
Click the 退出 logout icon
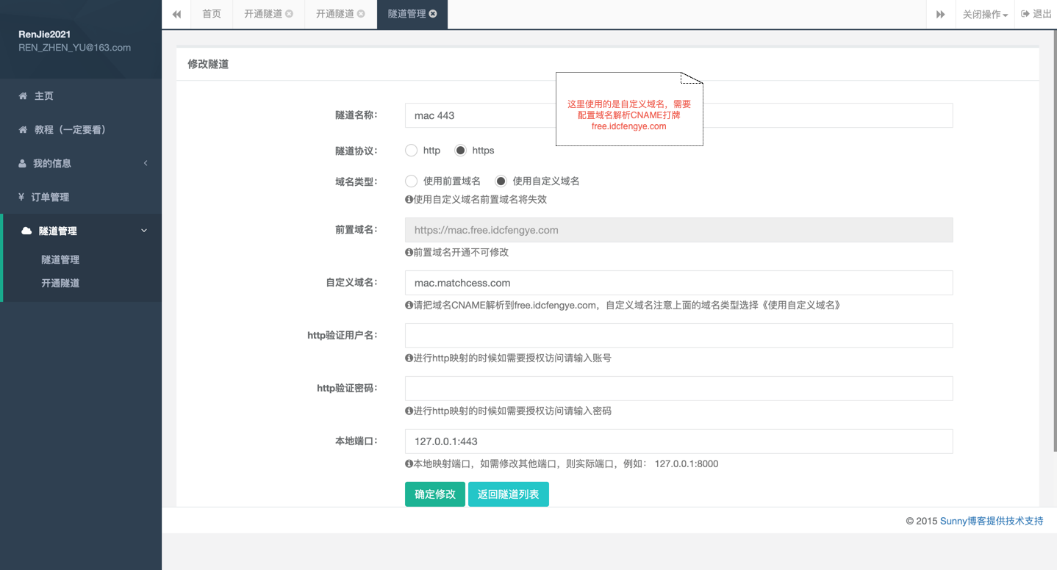coord(1025,14)
